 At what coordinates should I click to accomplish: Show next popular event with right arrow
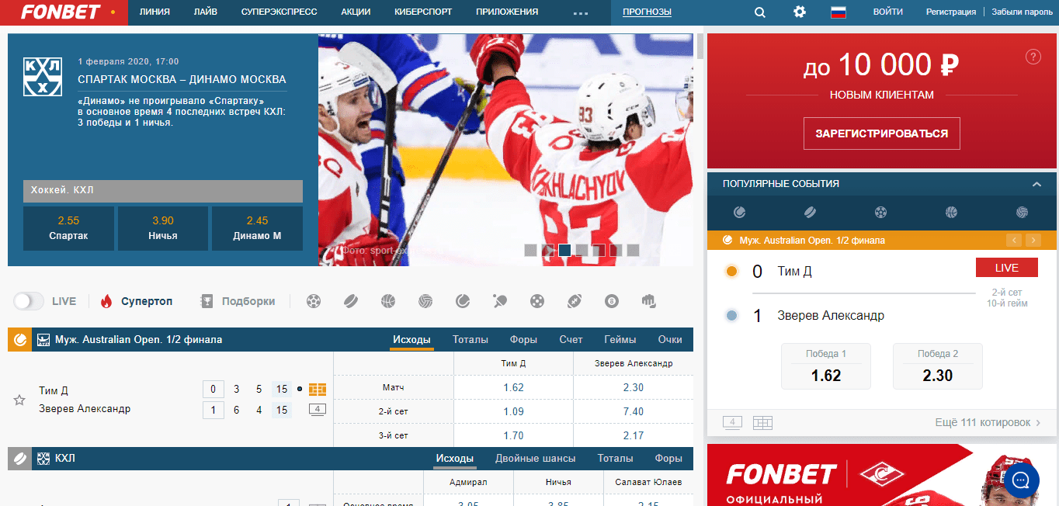tap(1033, 241)
